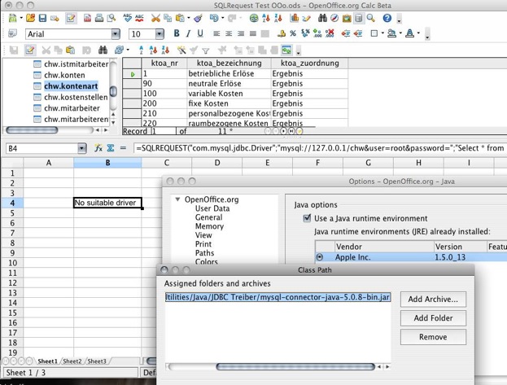Switch to the Sheet3 tab
The height and width of the screenshot is (385, 507).
[x=97, y=361]
